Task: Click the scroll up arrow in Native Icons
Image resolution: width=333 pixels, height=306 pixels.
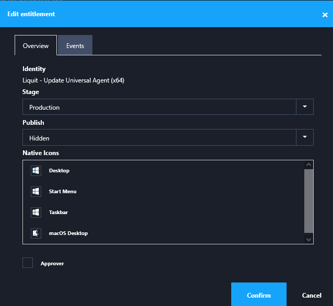Action: 308,164
